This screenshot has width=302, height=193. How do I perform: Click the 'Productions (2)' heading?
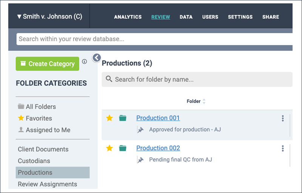[127, 63]
